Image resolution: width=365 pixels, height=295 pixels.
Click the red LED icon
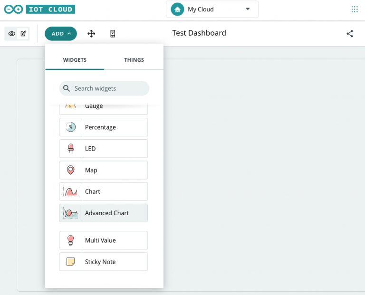(x=71, y=149)
